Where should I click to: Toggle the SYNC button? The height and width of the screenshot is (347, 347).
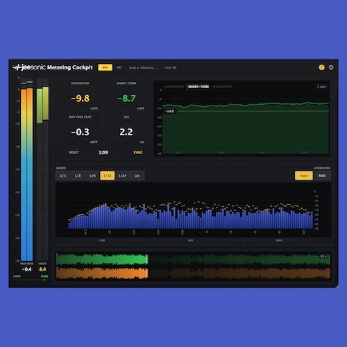pyautogui.click(x=138, y=153)
